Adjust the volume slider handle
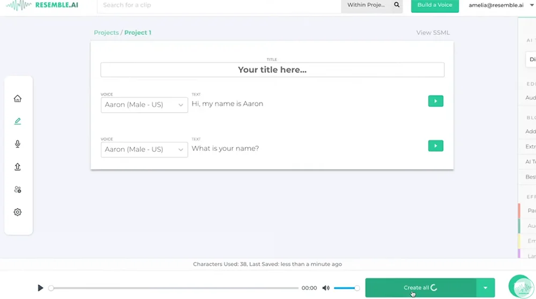 click(357, 288)
